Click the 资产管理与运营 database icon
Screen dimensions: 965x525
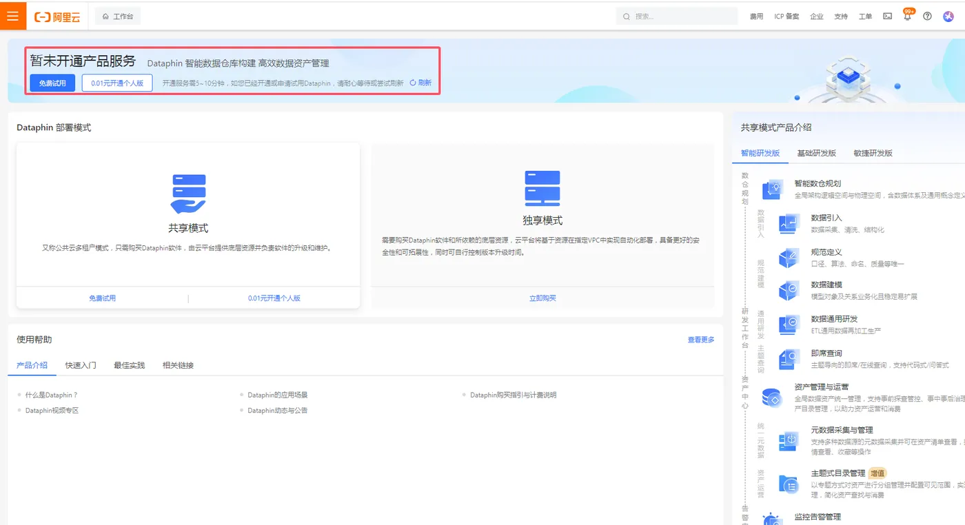pyautogui.click(x=773, y=398)
